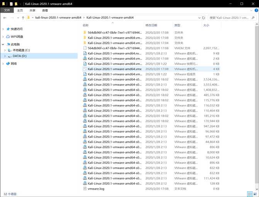Click disk icon of 185,216 KB file
Image resolution: width=259 pixels, height=197 pixels.
pyautogui.click(x=85, y=116)
